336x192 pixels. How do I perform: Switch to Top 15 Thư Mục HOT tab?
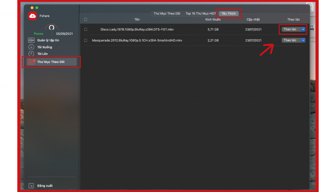click(x=201, y=13)
